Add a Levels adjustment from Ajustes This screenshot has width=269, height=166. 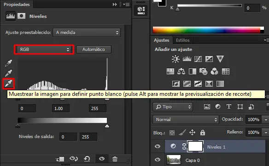pos(187,59)
